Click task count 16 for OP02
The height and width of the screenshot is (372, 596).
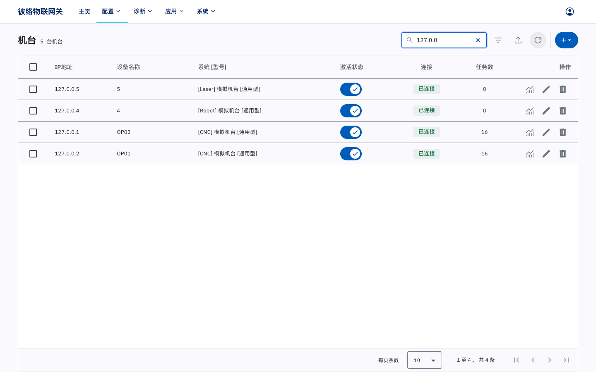[485, 132]
